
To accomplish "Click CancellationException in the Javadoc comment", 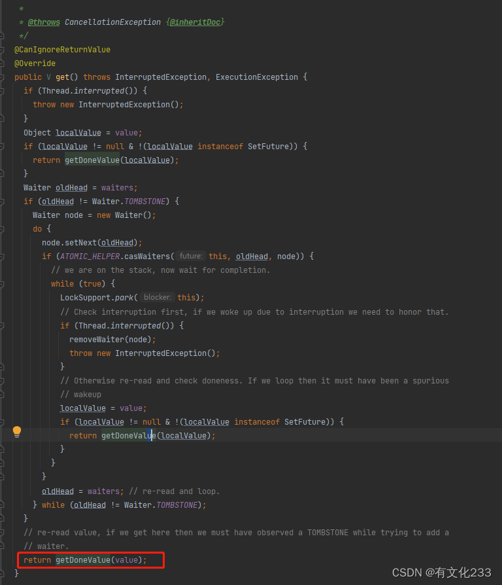I will [x=112, y=22].
